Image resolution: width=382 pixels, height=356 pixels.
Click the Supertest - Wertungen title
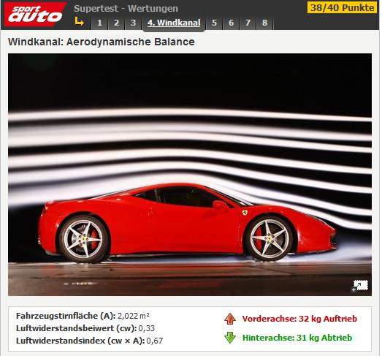coord(126,9)
